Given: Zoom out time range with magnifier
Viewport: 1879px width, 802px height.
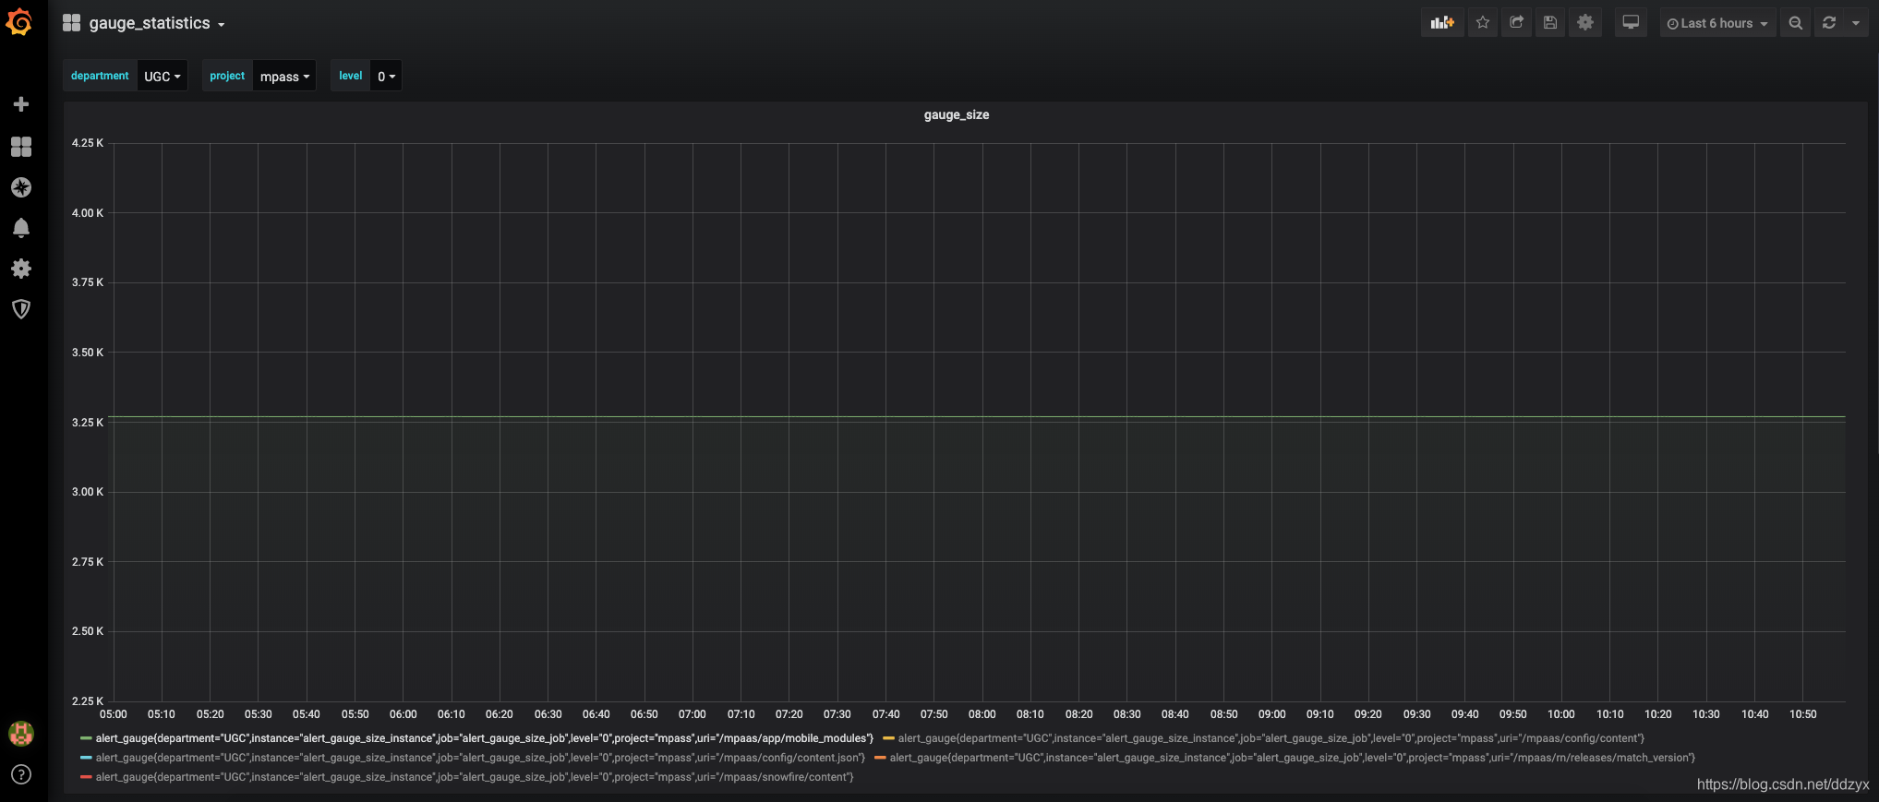Looking at the screenshot, I should 1795,23.
